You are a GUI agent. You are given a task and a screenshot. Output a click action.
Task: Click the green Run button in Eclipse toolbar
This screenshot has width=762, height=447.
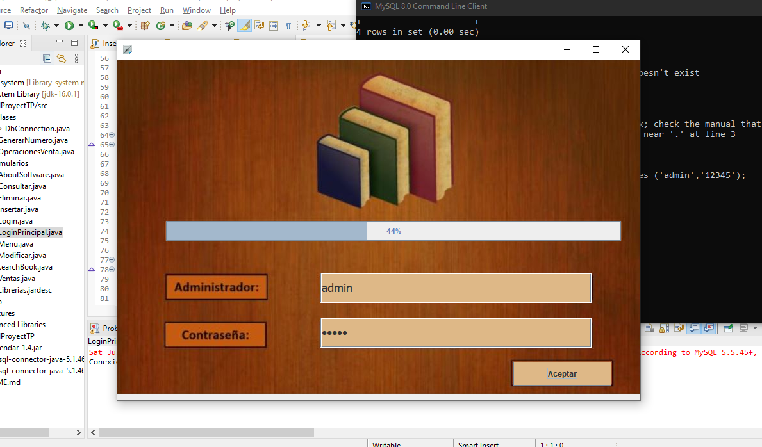(69, 25)
